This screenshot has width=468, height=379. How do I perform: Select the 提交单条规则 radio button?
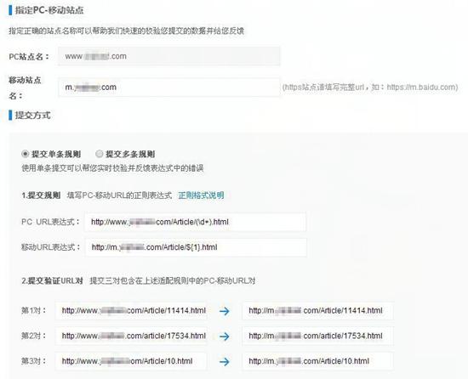click(26, 154)
